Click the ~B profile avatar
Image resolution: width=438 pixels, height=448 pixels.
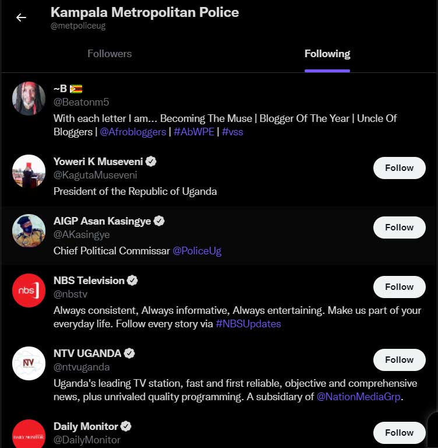29,99
